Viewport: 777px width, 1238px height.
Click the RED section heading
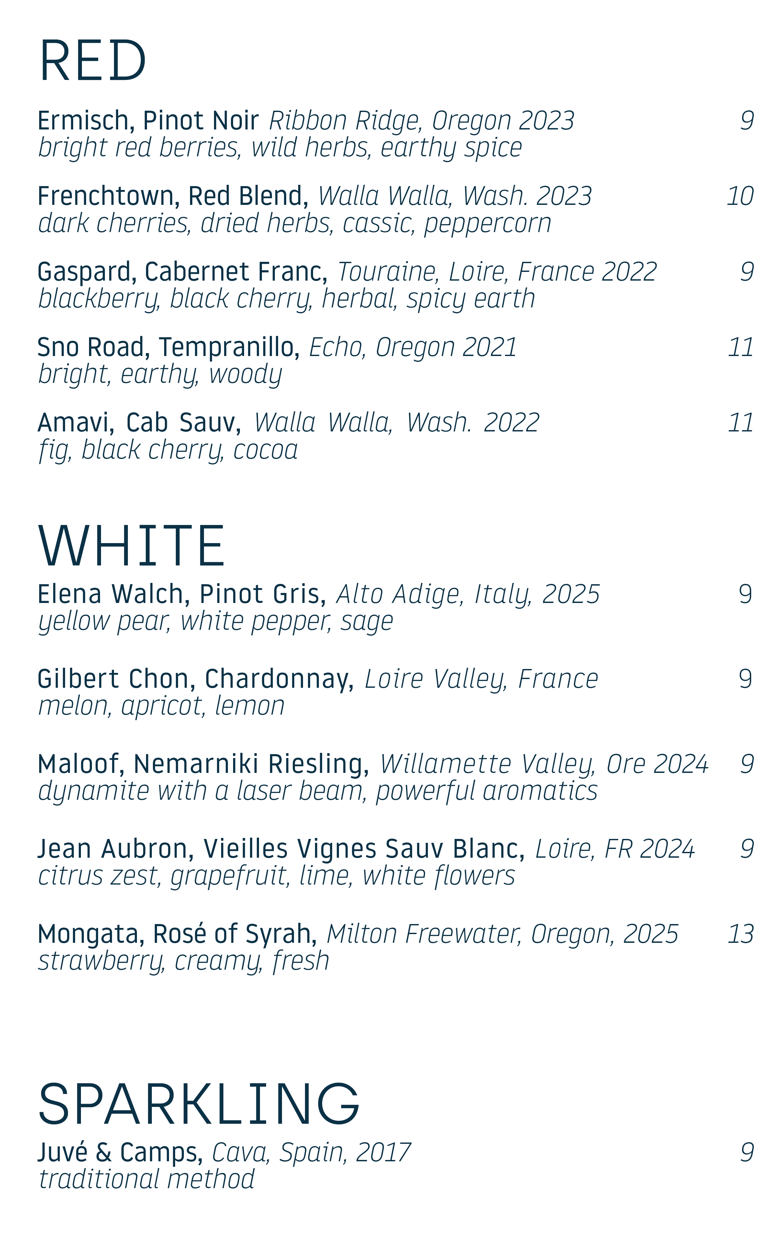pos(93,61)
